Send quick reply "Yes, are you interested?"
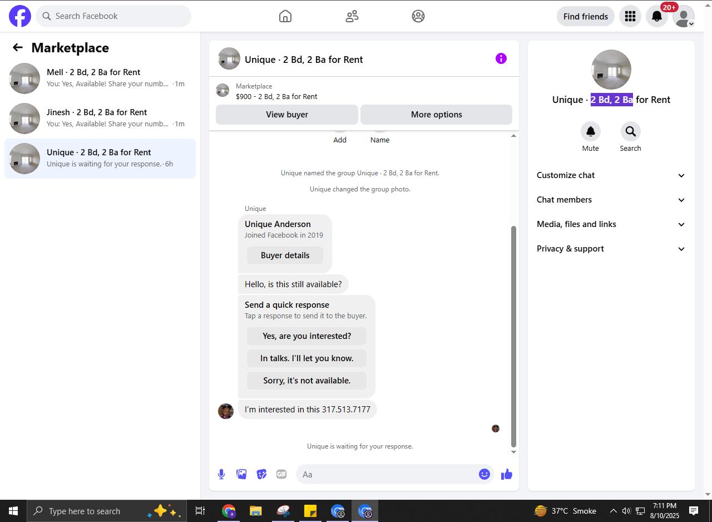 (x=307, y=336)
